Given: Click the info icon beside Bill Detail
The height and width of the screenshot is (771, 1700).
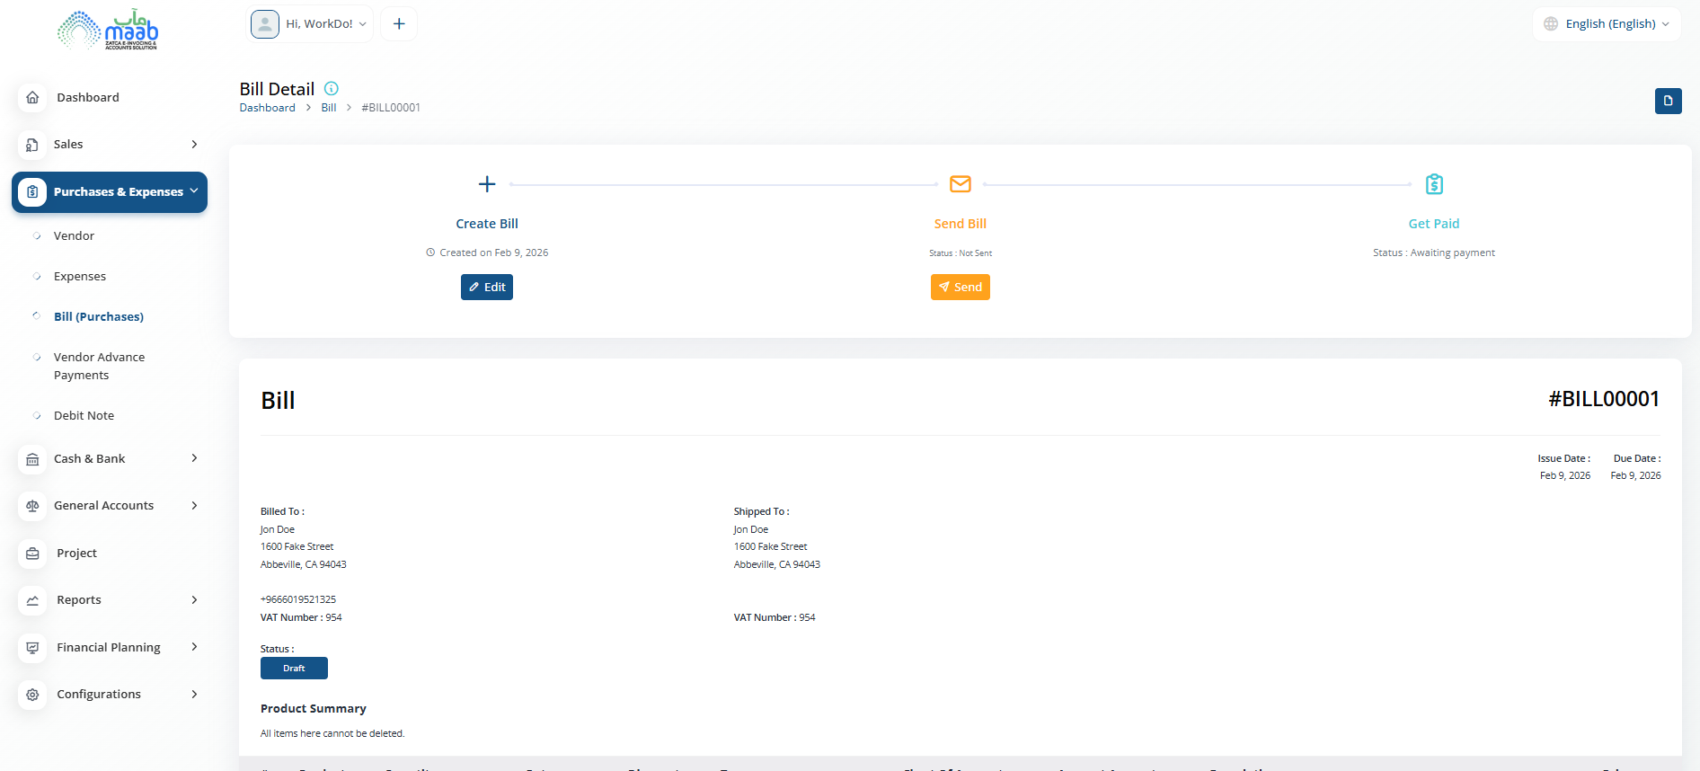Looking at the screenshot, I should coord(332,88).
